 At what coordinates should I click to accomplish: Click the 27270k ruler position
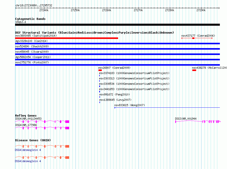pyautogui.click(x=138, y=10)
